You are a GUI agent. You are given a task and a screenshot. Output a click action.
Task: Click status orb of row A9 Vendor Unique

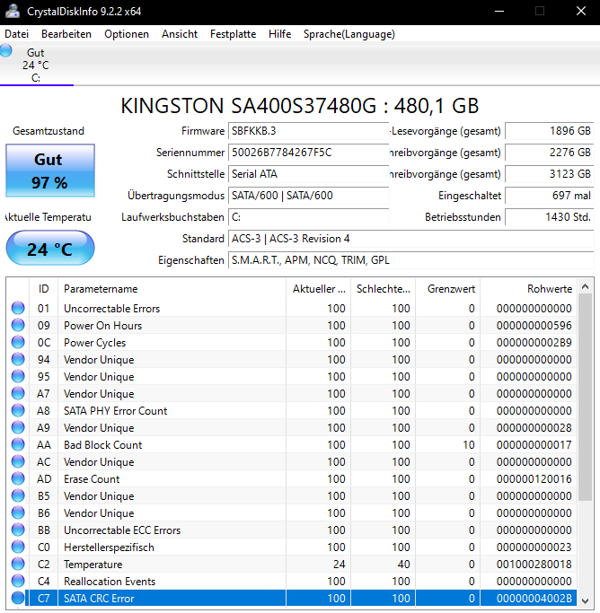tap(18, 427)
